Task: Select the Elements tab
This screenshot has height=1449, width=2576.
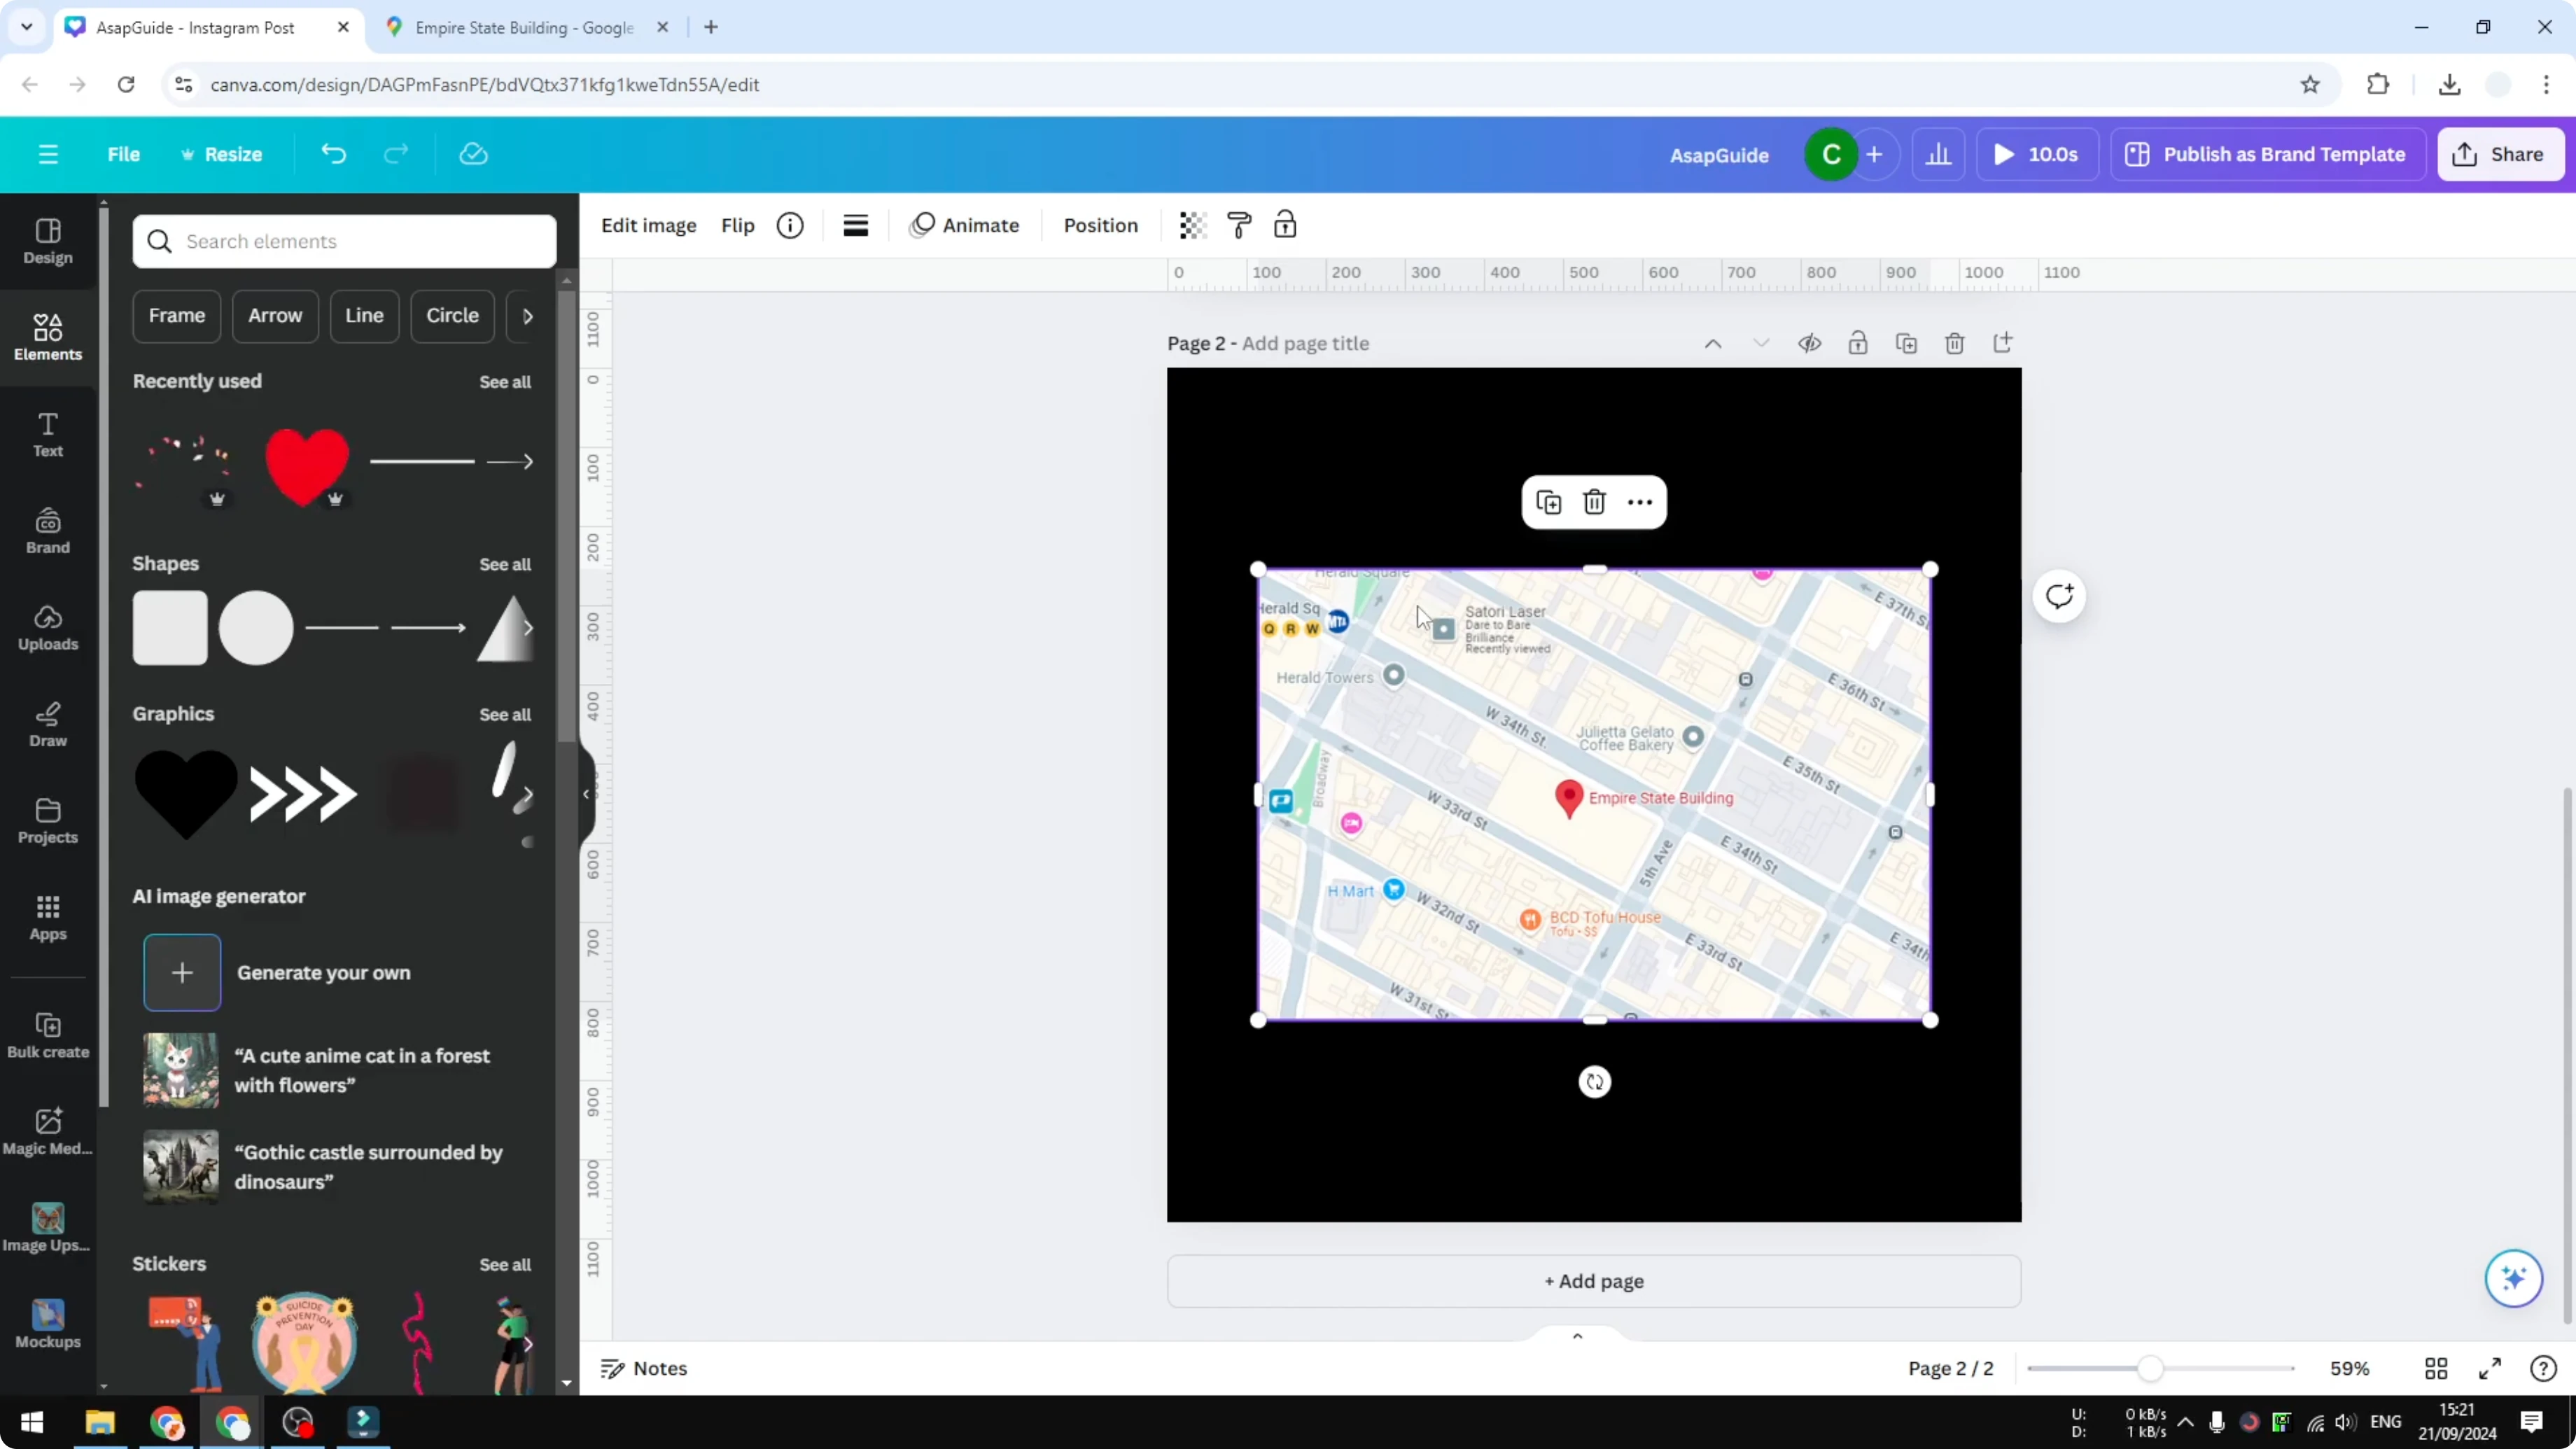Action: [48, 338]
